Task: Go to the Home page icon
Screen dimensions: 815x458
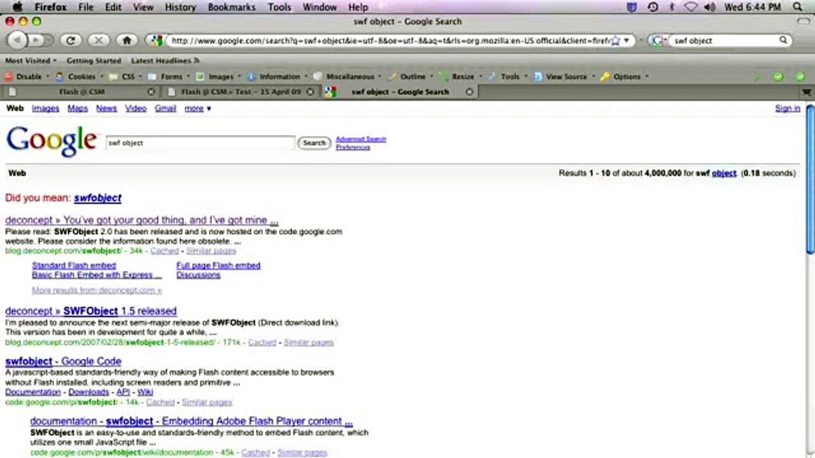Action: point(127,40)
